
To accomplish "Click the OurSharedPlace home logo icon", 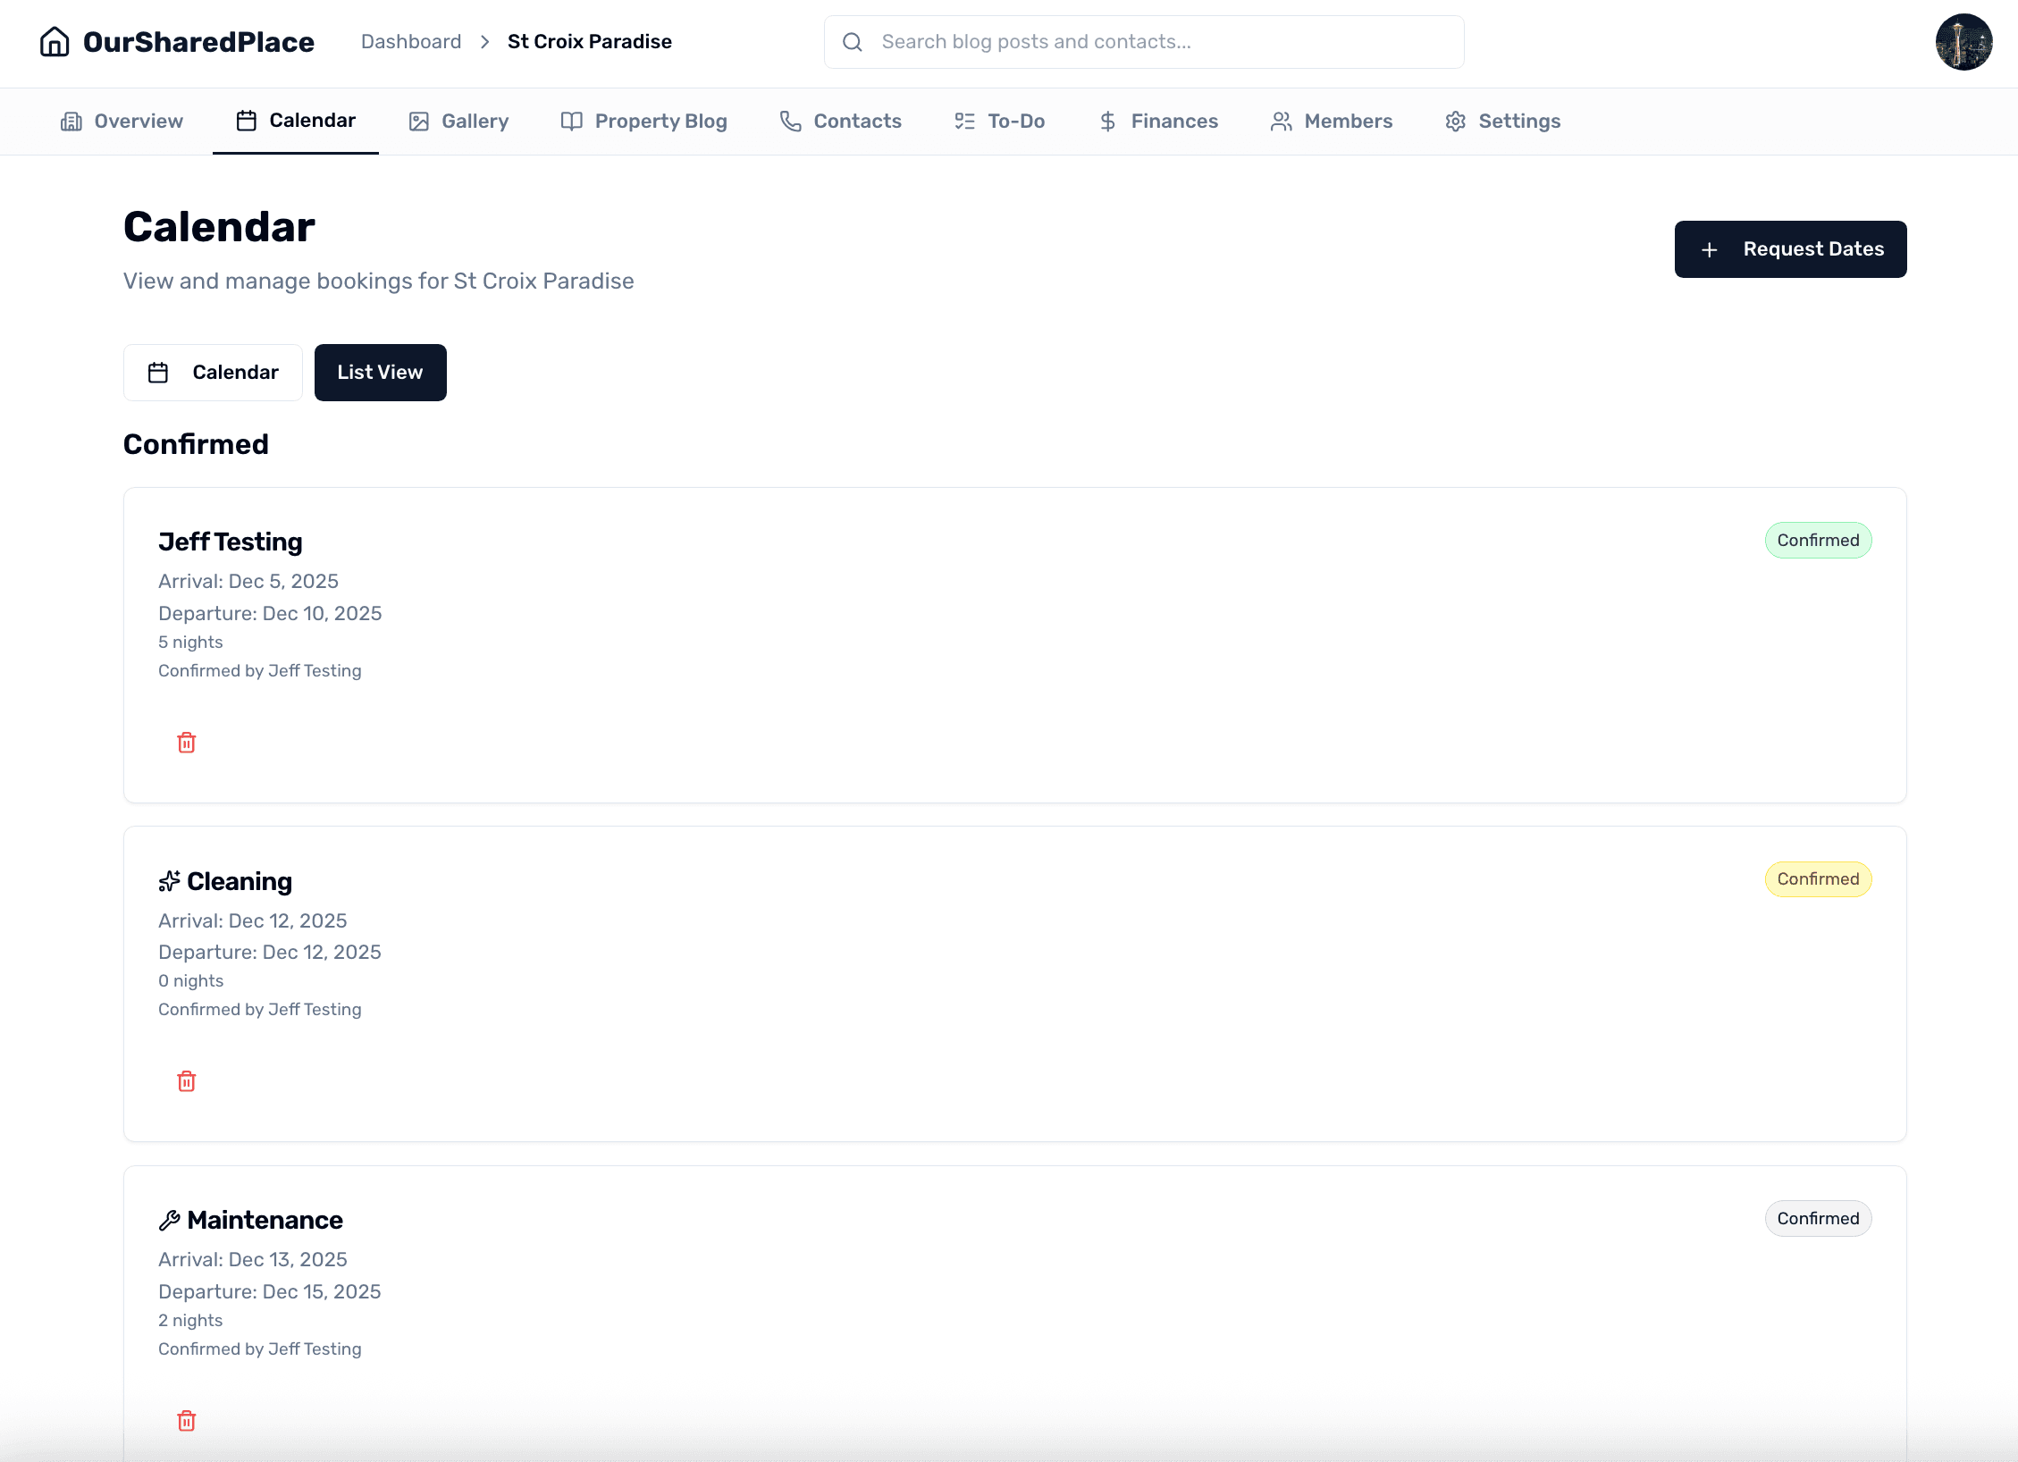I will click(55, 42).
